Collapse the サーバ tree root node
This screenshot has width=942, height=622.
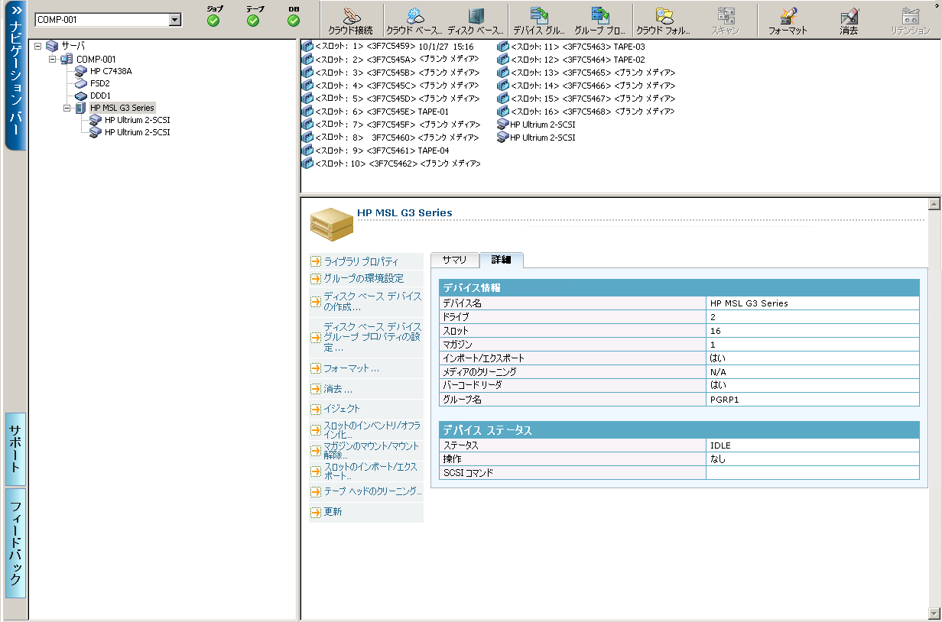(x=38, y=46)
